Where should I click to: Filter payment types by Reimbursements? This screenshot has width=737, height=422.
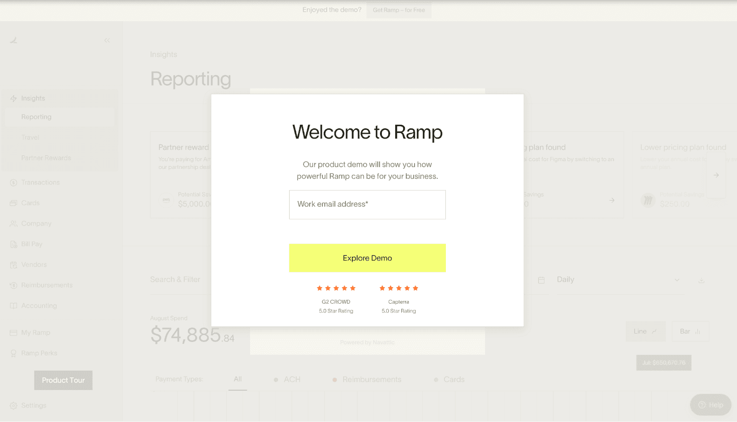(x=367, y=380)
